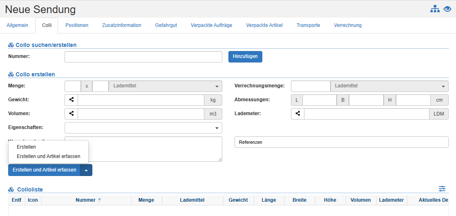Switch to the Positionen tab

coord(77,25)
